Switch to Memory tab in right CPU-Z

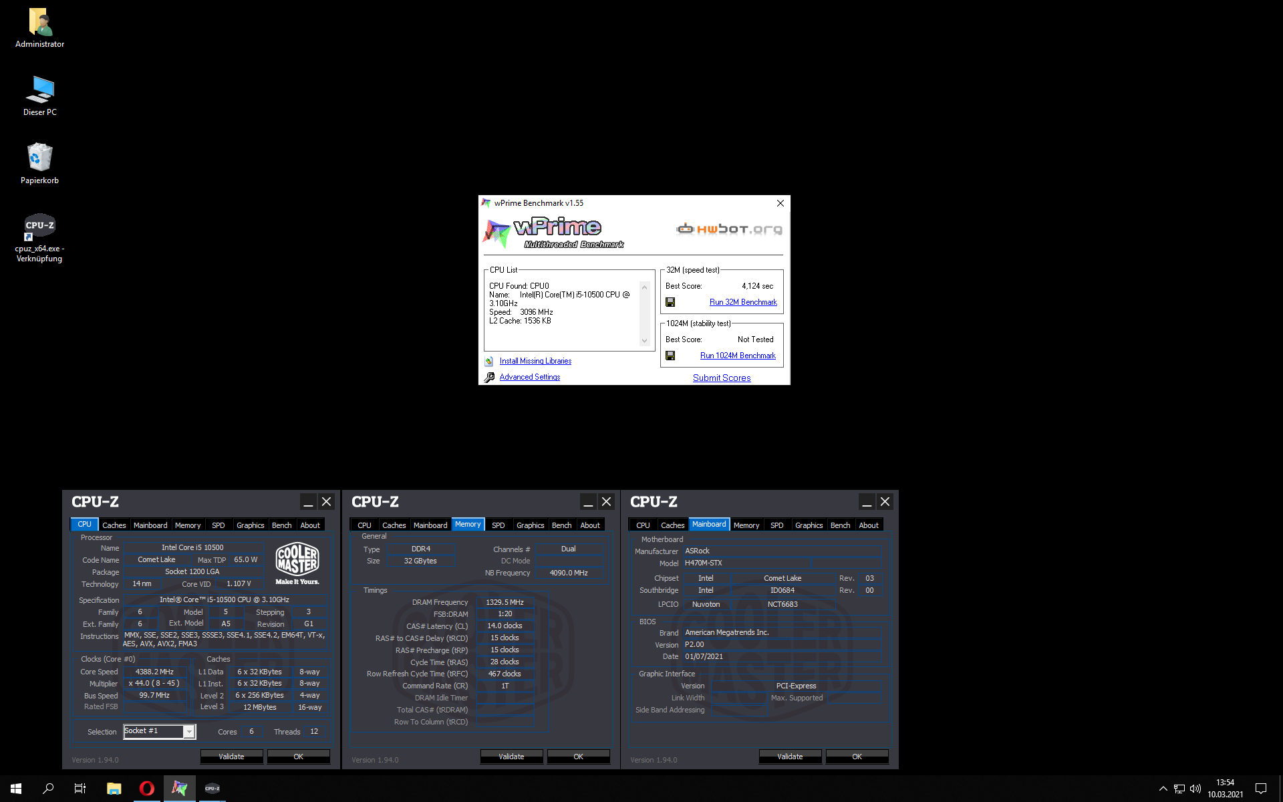point(746,525)
